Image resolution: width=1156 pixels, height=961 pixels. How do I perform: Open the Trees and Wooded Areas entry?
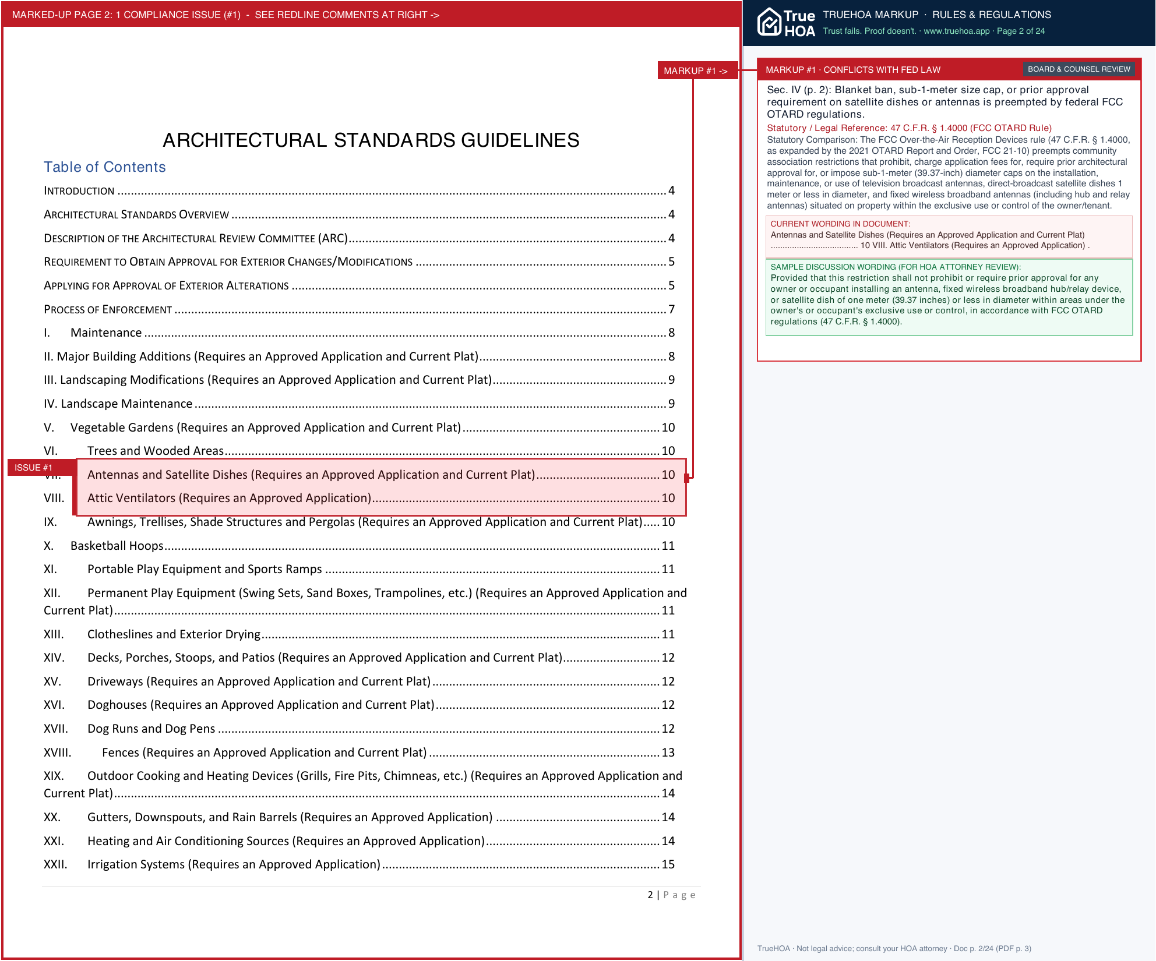pyautogui.click(x=359, y=451)
